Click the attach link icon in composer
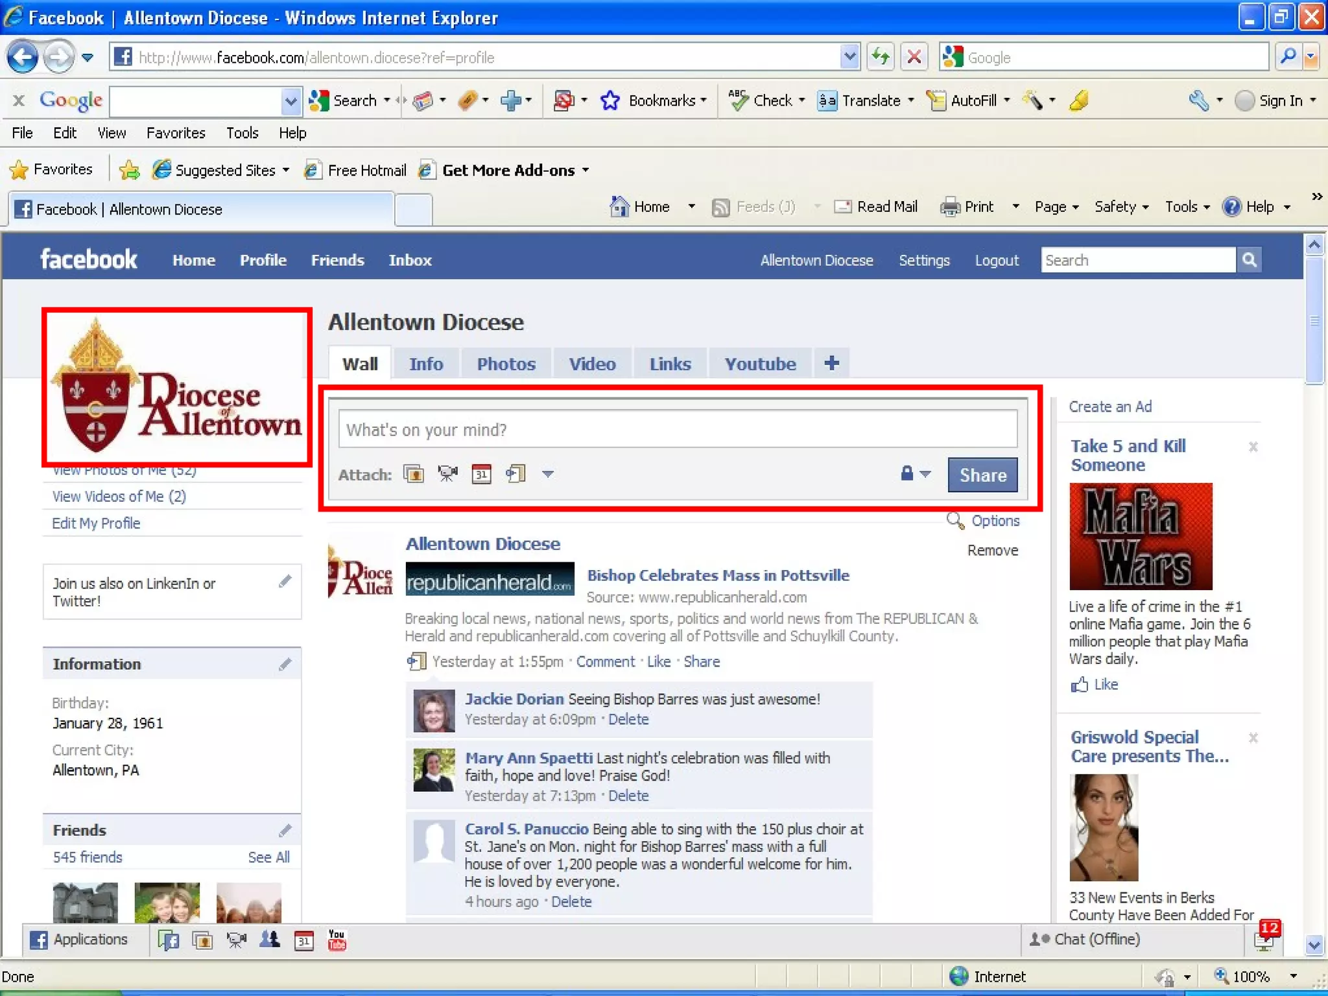Screen dimensions: 1328x996 click(516, 474)
